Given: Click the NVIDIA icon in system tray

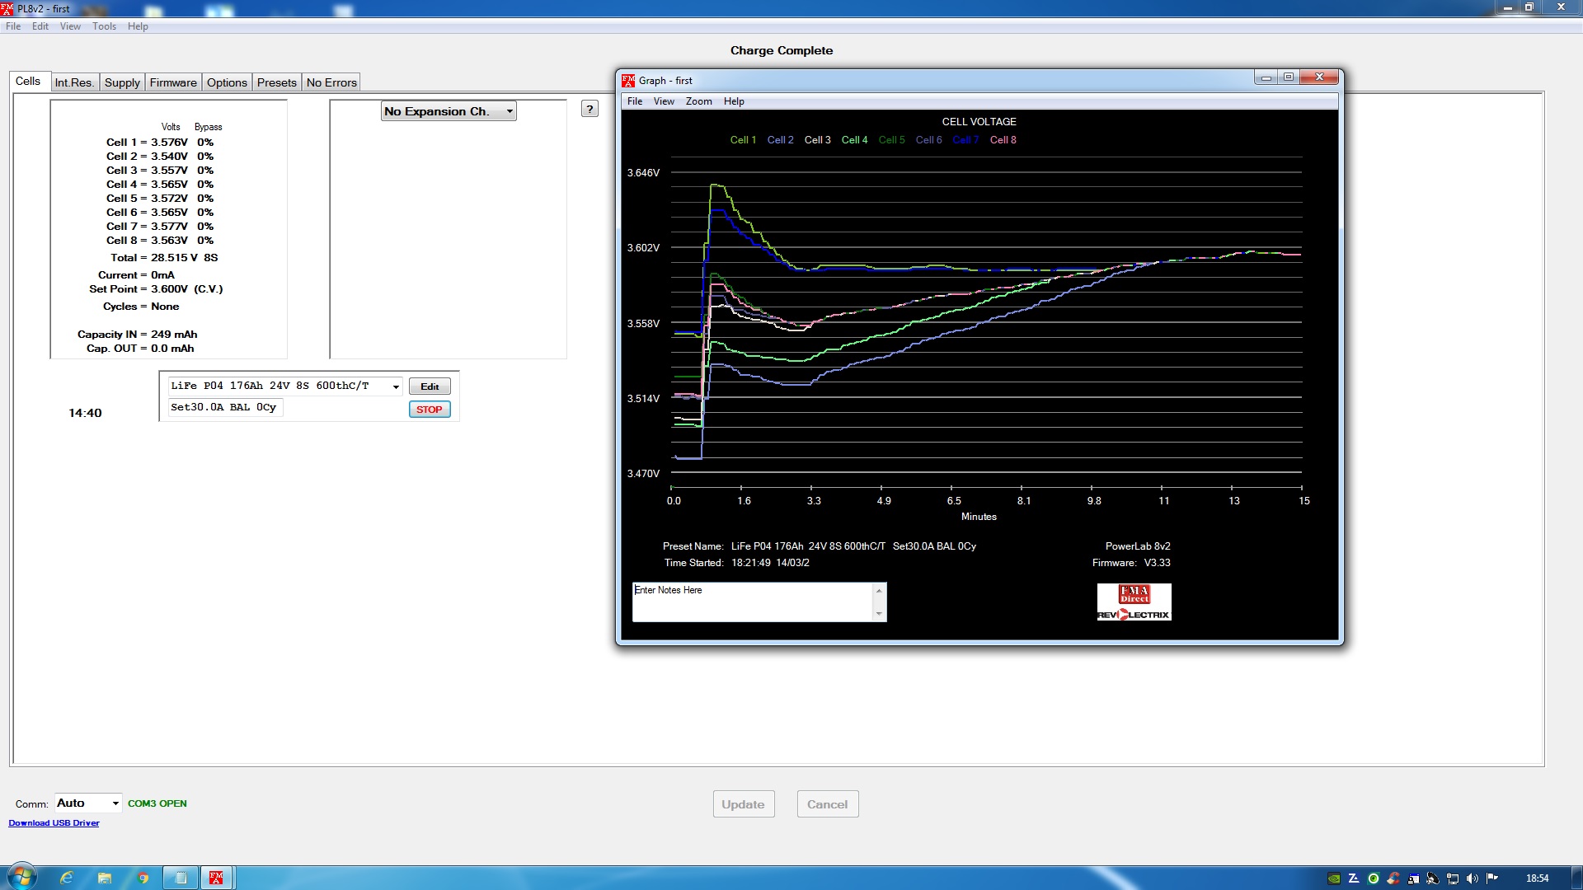Looking at the screenshot, I should click(x=1333, y=878).
